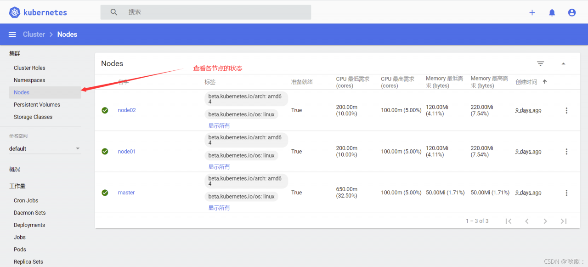Image resolution: width=588 pixels, height=267 pixels.
Task: Go to first page of nodes
Action: coord(509,221)
